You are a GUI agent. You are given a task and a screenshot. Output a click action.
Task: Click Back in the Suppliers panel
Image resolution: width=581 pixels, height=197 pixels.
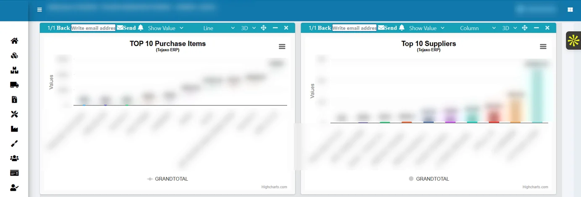325,28
